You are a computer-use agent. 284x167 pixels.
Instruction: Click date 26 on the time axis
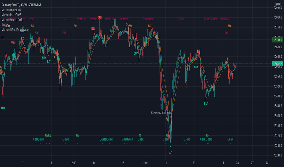point(237,163)
